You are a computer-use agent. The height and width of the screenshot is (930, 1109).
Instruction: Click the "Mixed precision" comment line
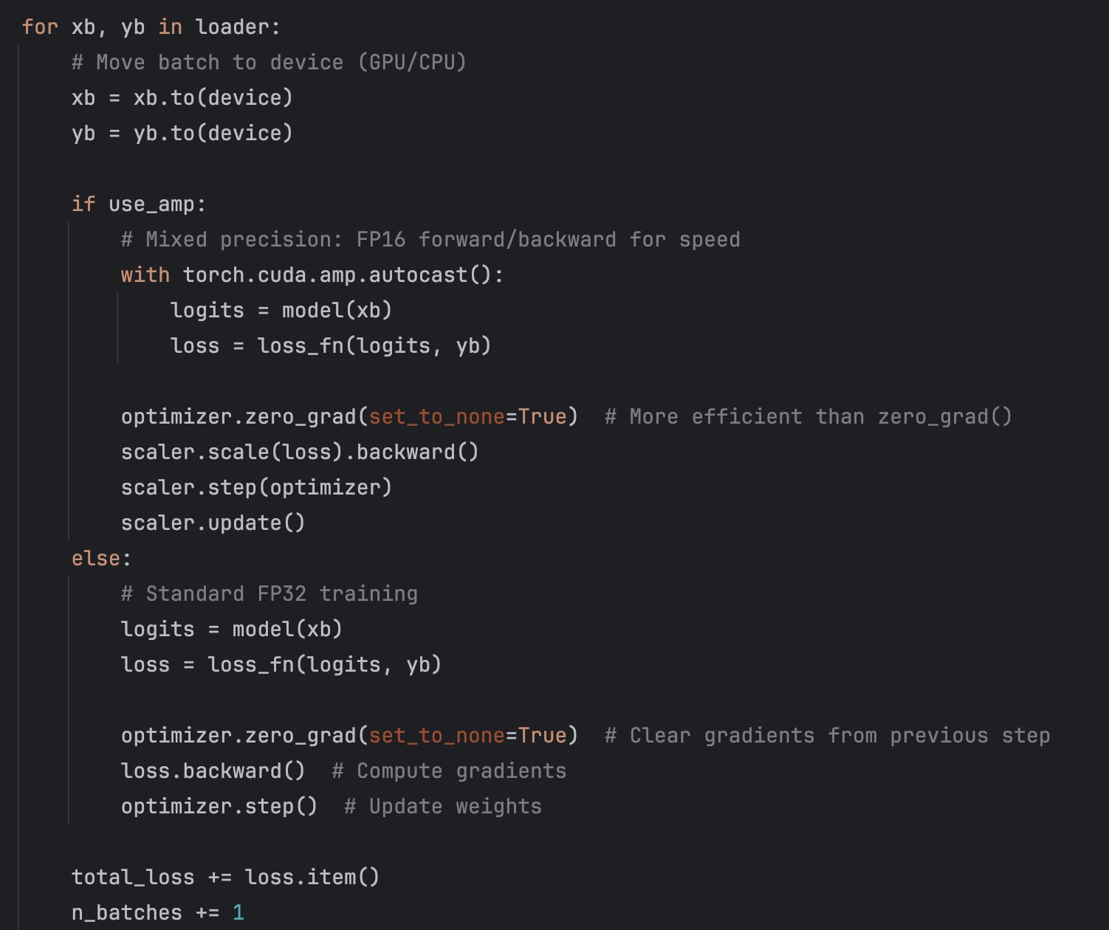430,240
